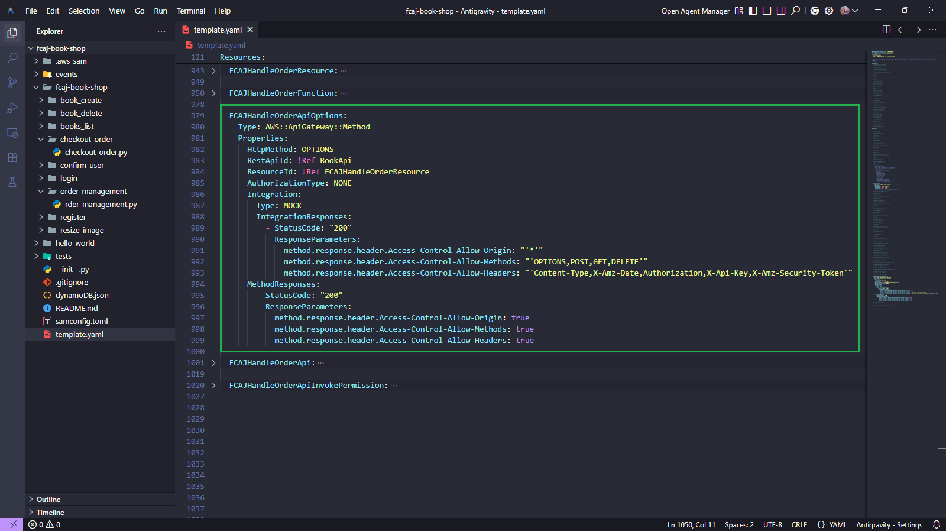Viewport: 946px width, 531px height.
Task: Open Antigravity - Settings in status bar
Action: 889,524
